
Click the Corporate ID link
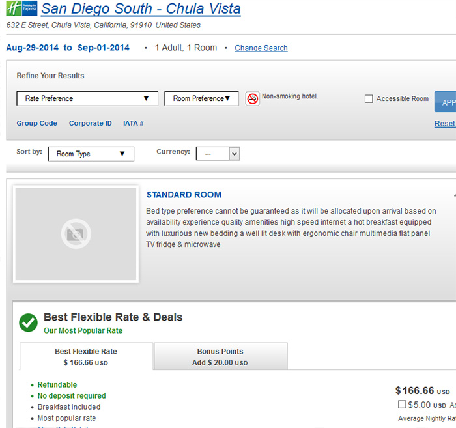91,123
